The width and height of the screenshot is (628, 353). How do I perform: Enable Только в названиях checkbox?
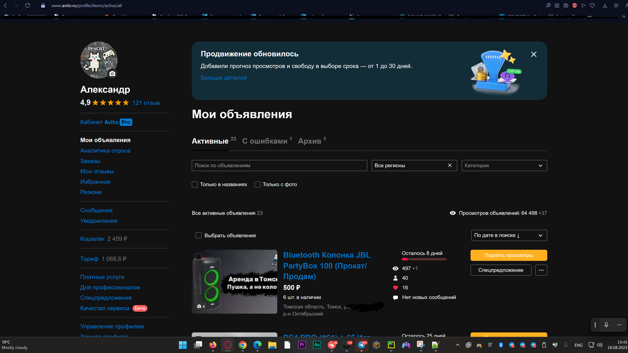(x=195, y=185)
